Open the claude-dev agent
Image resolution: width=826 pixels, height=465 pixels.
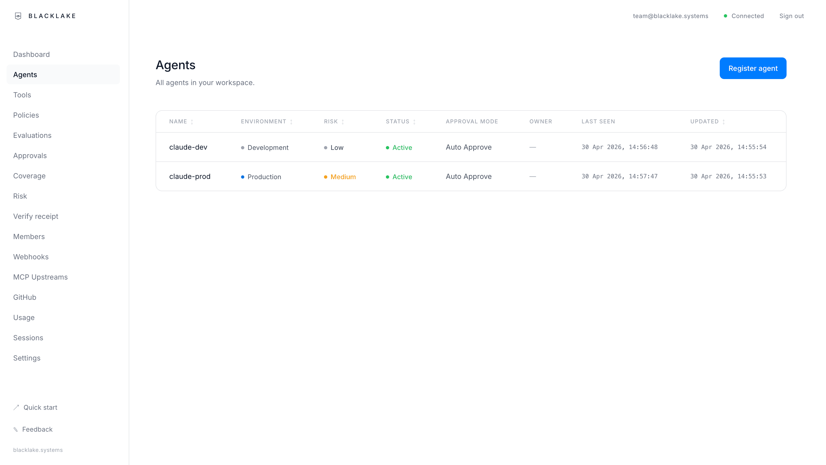pyautogui.click(x=188, y=147)
